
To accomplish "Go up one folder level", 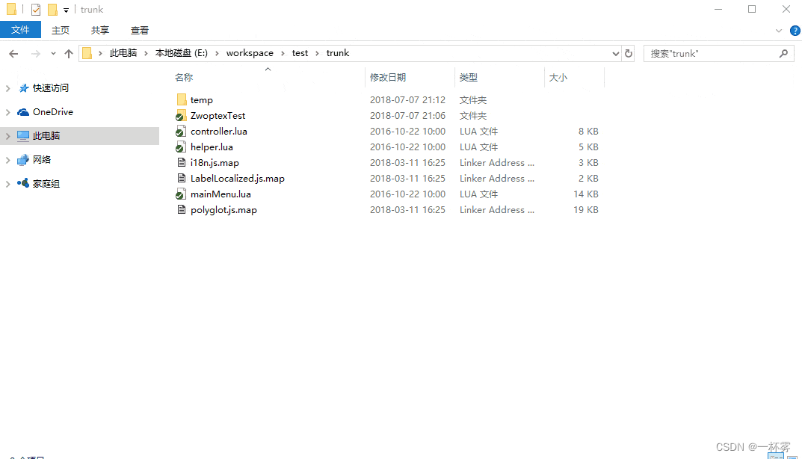I will coord(69,54).
